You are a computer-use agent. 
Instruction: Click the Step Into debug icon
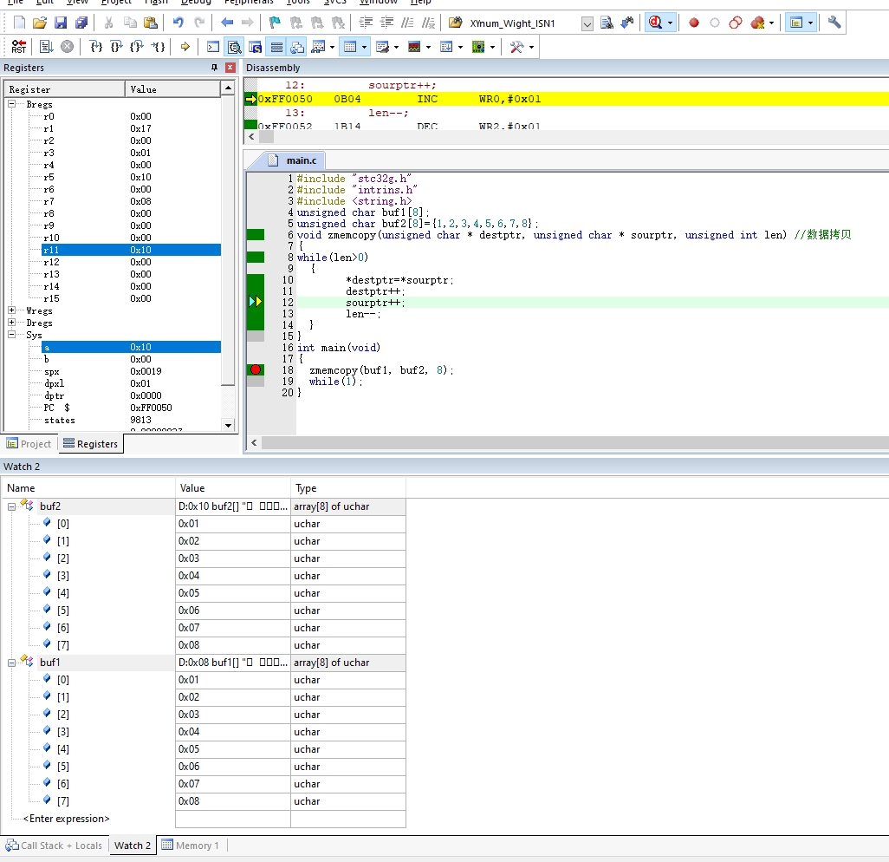click(x=96, y=47)
